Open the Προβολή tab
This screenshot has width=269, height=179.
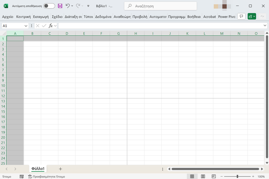point(140,16)
